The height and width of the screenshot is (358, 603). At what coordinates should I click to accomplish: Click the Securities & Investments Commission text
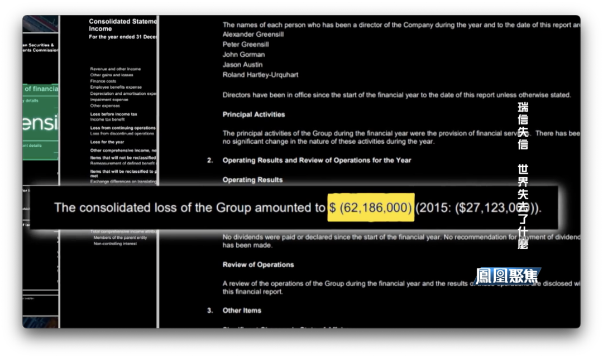(x=40, y=47)
